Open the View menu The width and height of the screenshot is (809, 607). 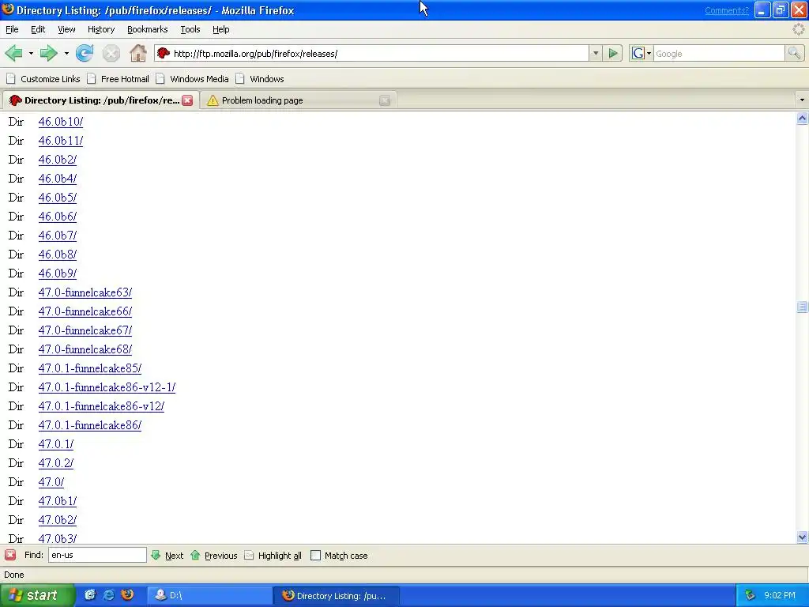click(66, 29)
